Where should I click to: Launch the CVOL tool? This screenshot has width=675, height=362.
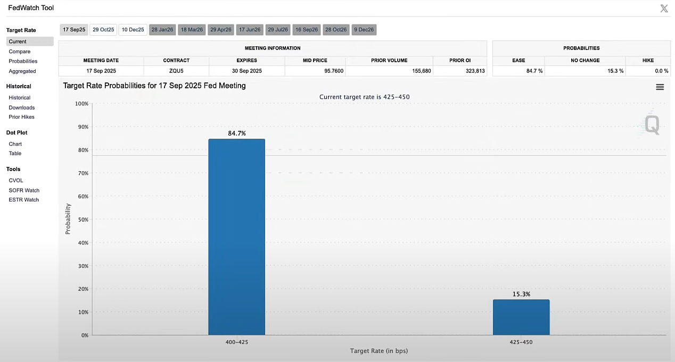tap(16, 181)
